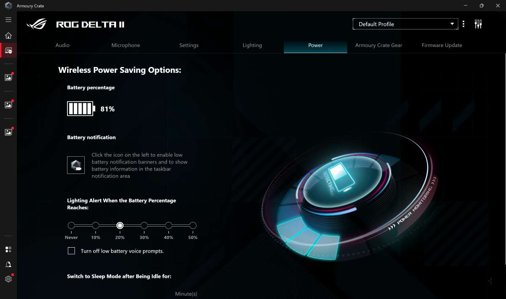Expand the Default Profile dropdown
Screen dimensions: 506x299
tap(405, 24)
